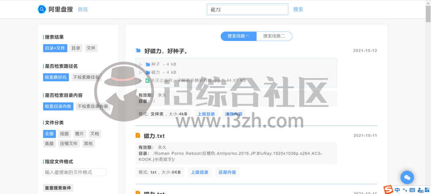Click the 搜索结果 section heading

(54, 37)
